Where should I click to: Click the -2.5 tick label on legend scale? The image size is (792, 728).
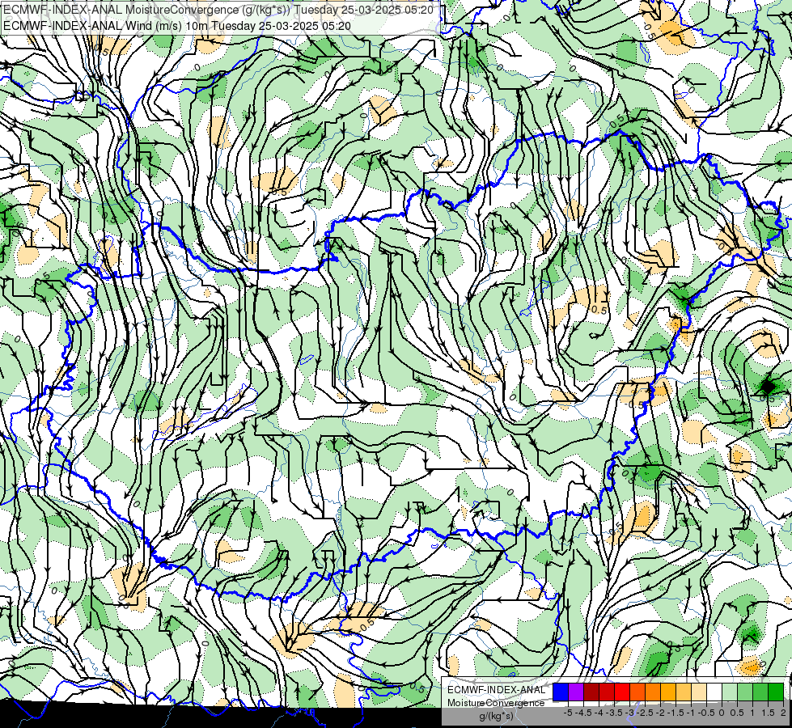click(645, 713)
